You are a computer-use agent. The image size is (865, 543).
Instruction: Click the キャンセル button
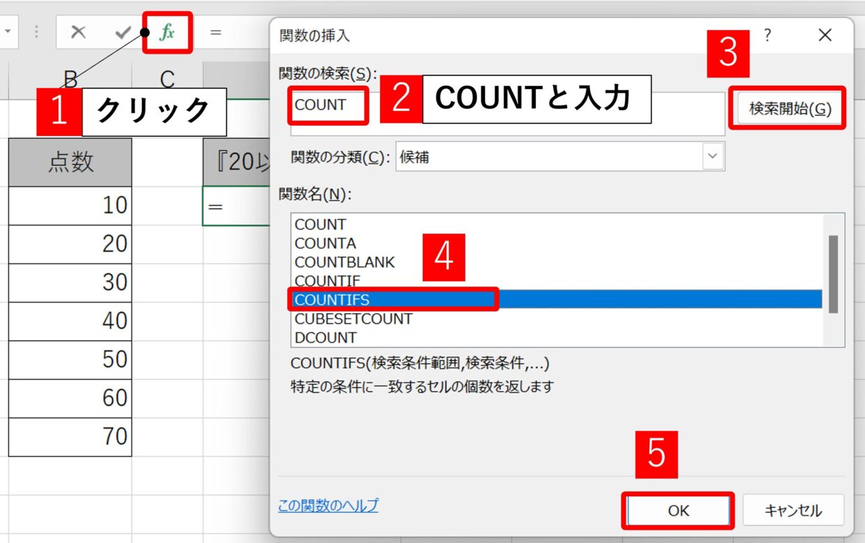coord(793,511)
